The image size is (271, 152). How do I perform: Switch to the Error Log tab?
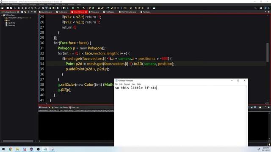point(74,107)
